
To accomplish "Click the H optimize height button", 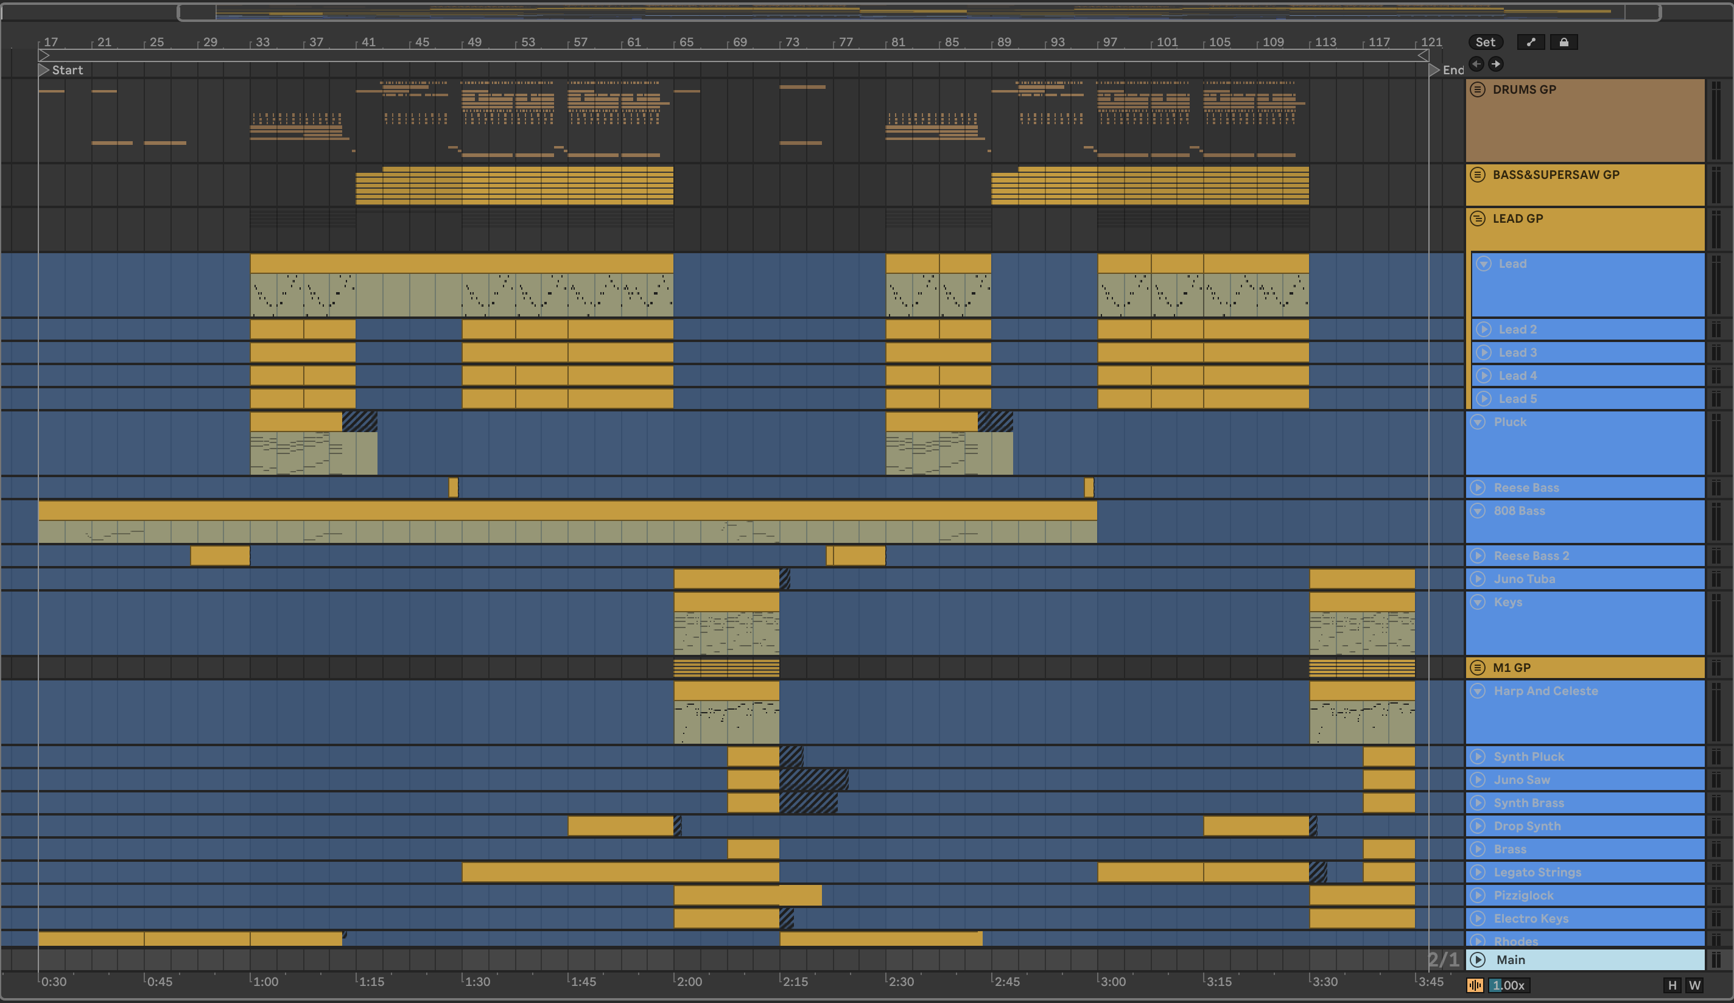I will 1672,985.
